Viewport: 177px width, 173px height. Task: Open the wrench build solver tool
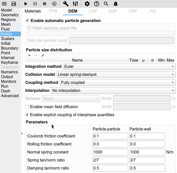tap(66, 4)
